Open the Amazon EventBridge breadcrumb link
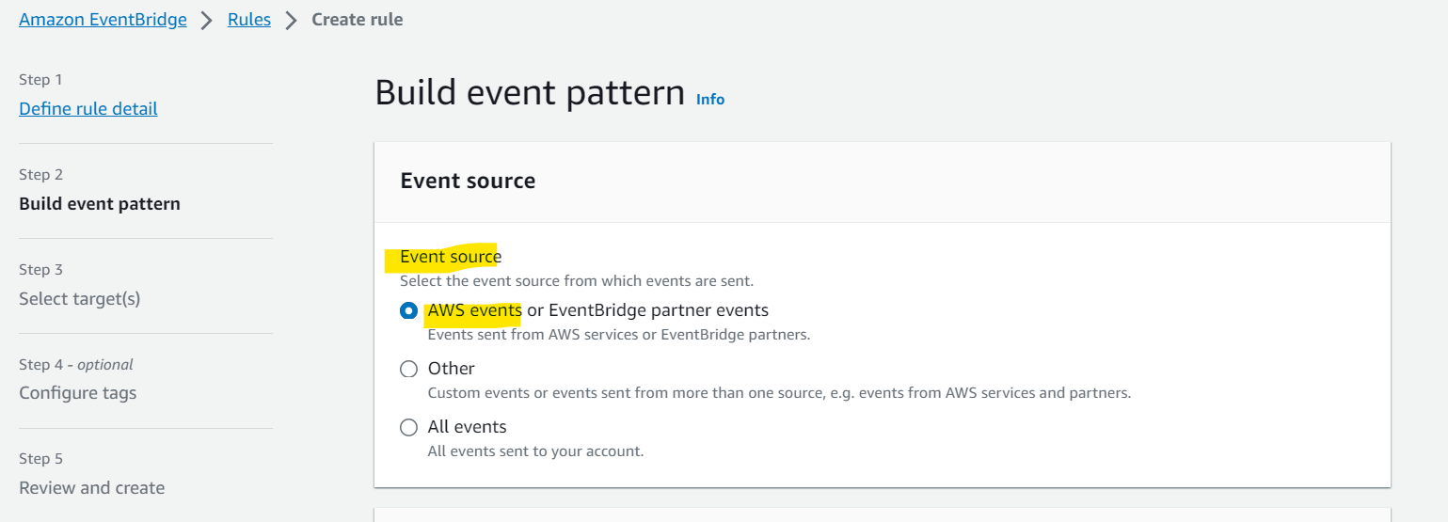1448x522 pixels. click(103, 20)
